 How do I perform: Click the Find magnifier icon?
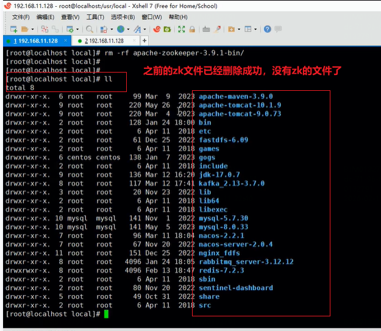click(90, 29)
